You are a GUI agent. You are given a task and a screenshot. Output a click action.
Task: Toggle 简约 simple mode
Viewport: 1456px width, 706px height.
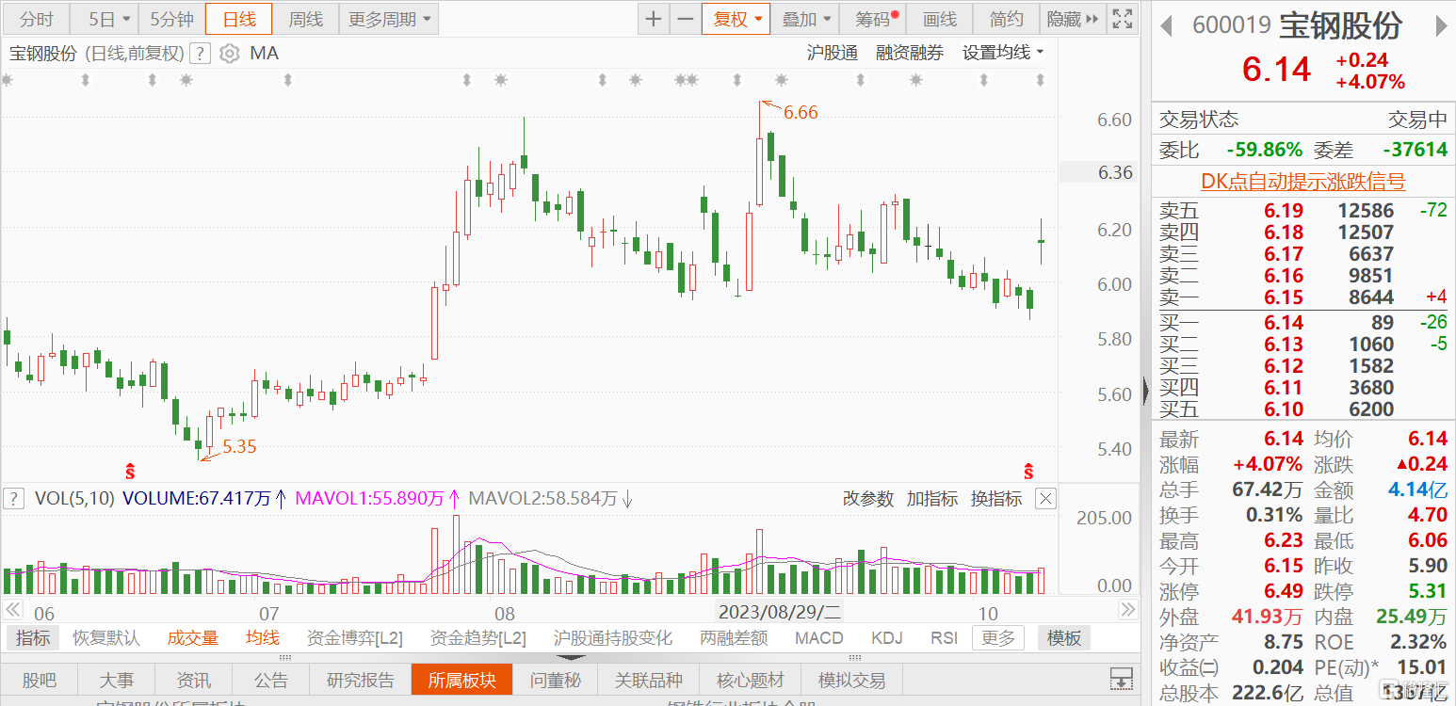1006,19
